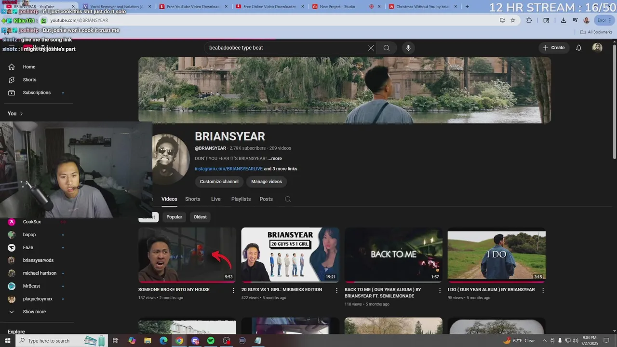
Task: Click the Windows Start button
Action: (7, 341)
